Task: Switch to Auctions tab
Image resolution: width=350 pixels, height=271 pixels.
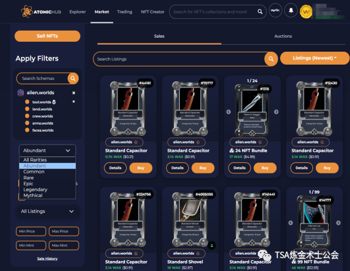Action: click(x=283, y=36)
